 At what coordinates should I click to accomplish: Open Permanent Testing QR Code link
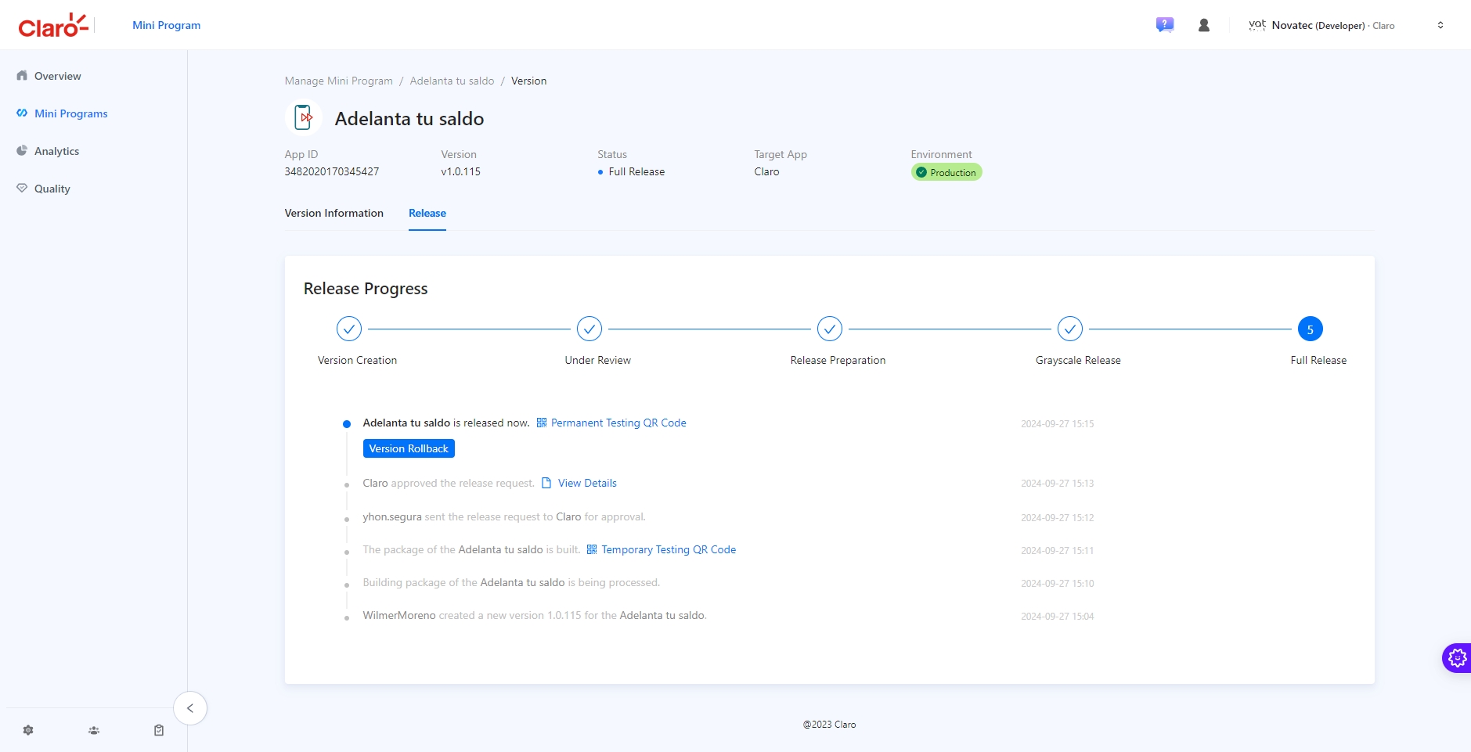coord(618,423)
